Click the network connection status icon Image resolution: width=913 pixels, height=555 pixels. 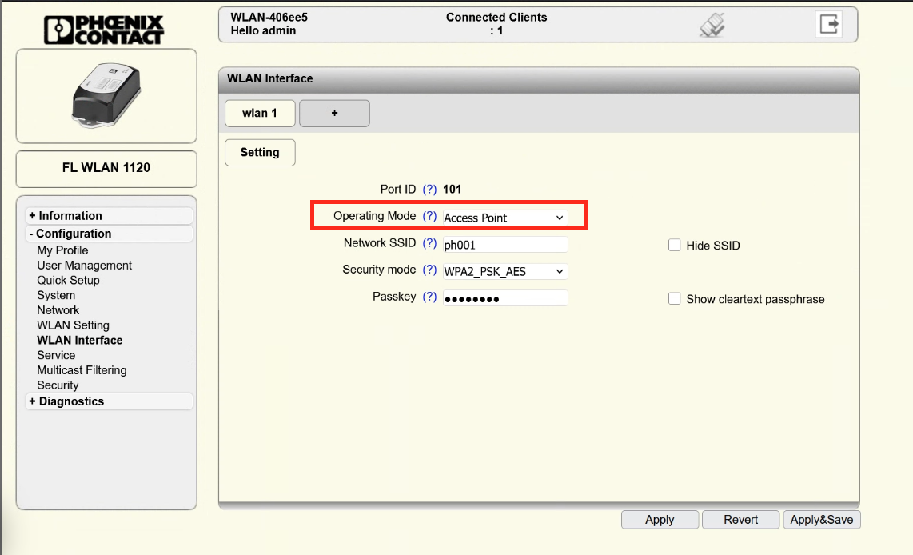[712, 26]
